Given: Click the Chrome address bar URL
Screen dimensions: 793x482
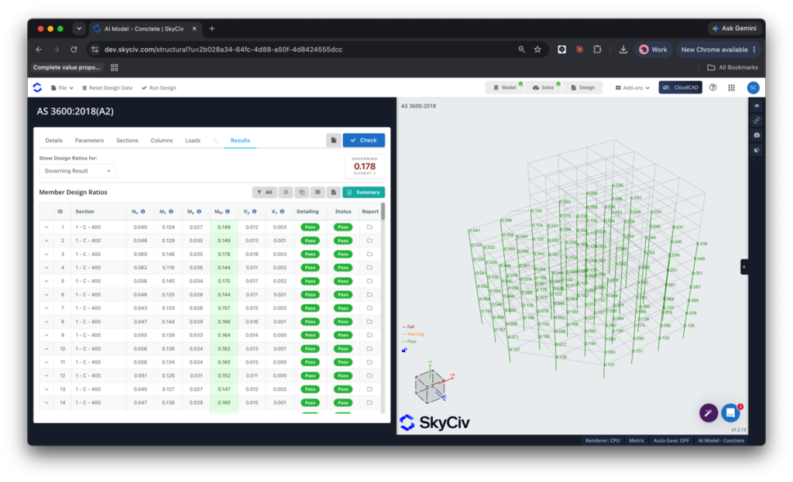Looking at the screenshot, I should point(223,50).
